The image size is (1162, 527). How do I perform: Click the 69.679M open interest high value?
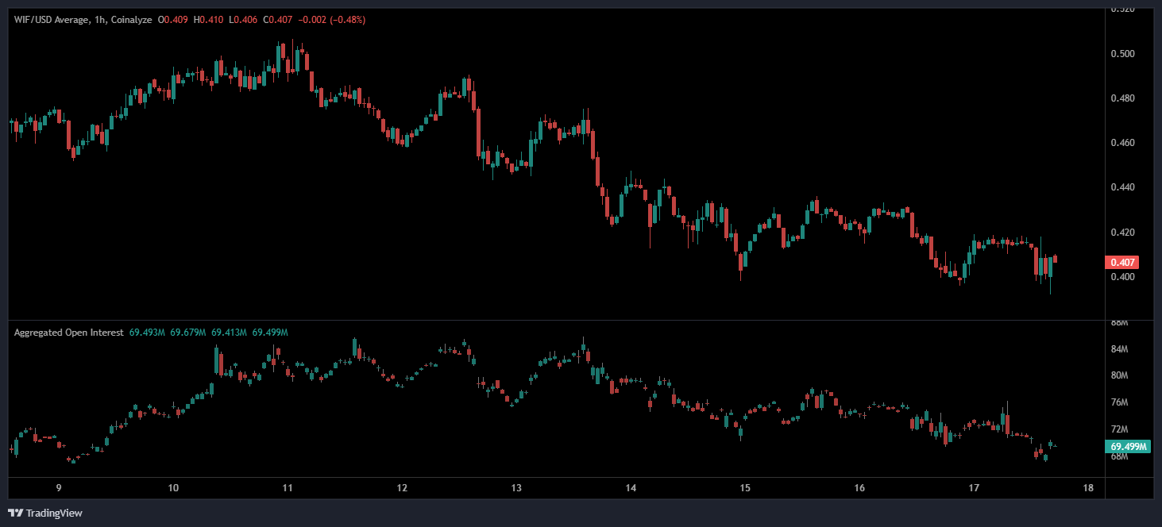[x=188, y=333]
